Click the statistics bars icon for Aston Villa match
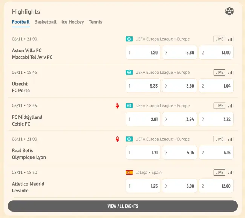 click(231, 39)
